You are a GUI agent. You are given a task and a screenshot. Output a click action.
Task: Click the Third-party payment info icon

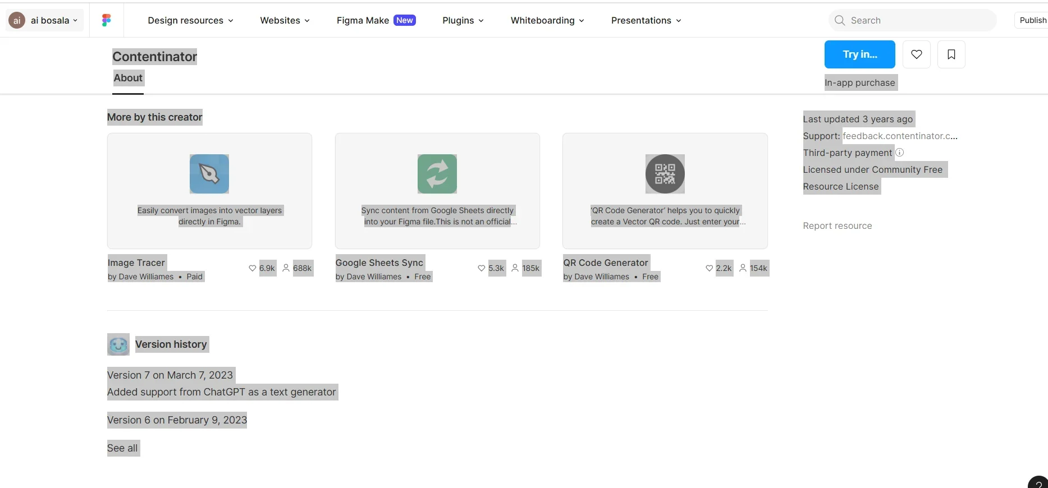tap(899, 153)
